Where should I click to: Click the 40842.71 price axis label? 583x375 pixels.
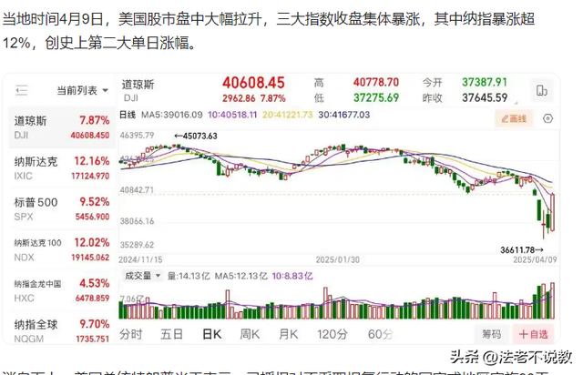(137, 190)
